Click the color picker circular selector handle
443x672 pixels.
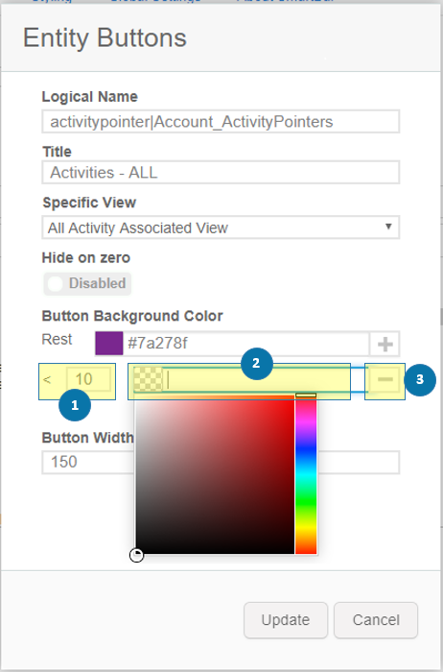tap(136, 556)
